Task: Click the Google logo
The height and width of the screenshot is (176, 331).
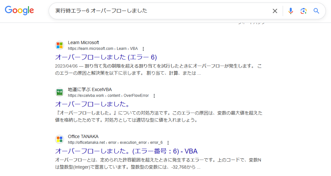Action: [x=19, y=10]
